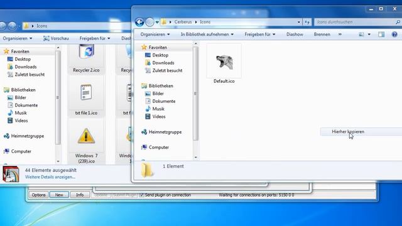Click the Diashow toolbar button

pos(295,35)
